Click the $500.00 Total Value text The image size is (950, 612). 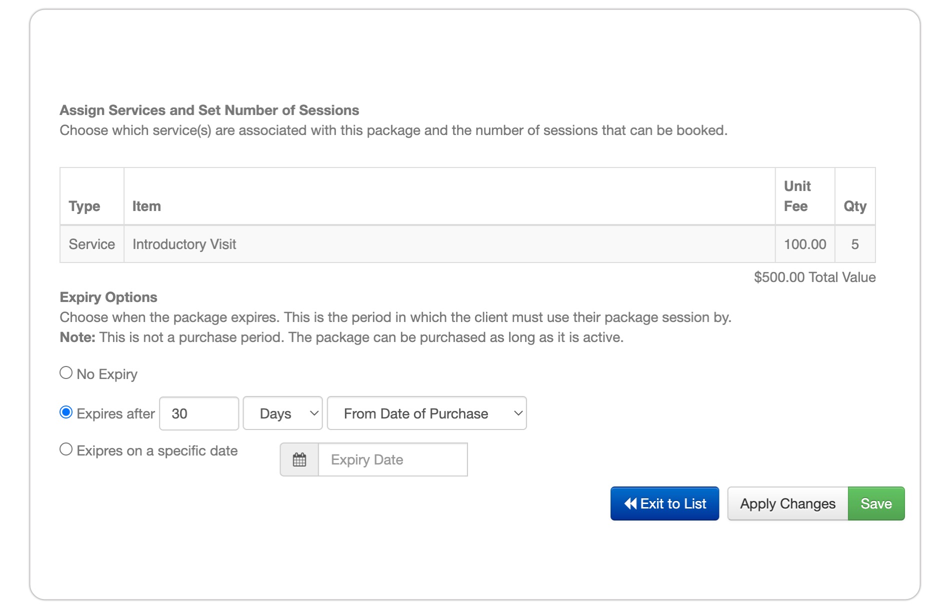click(x=814, y=277)
